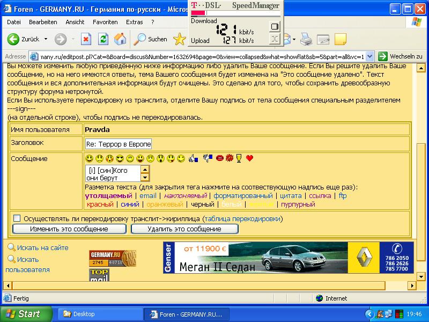429x322 pixels.
Task: Insert the thumbs up emoticon
Action: (194, 158)
